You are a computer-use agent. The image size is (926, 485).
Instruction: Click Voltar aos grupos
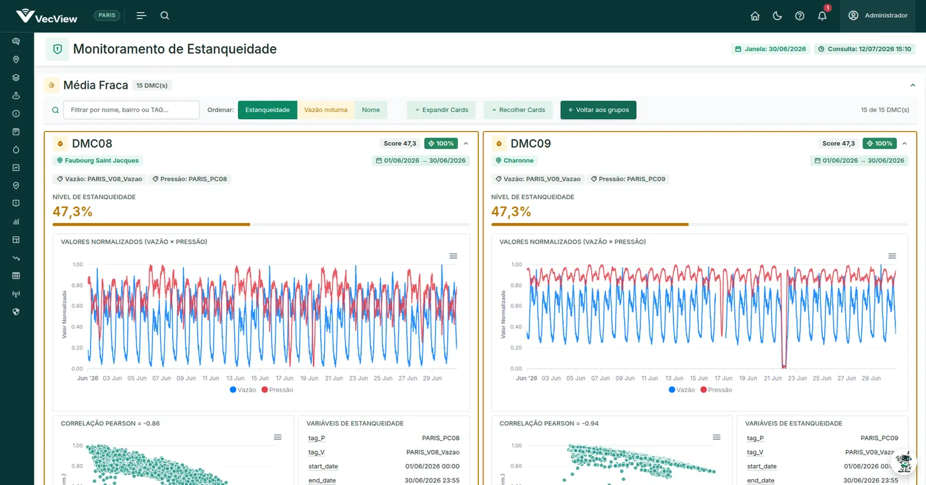tap(598, 110)
